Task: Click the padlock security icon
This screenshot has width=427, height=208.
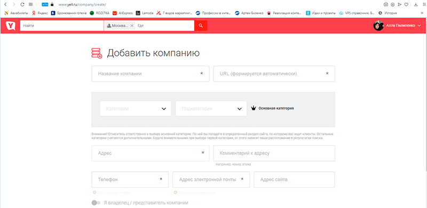Action: click(x=52, y=4)
